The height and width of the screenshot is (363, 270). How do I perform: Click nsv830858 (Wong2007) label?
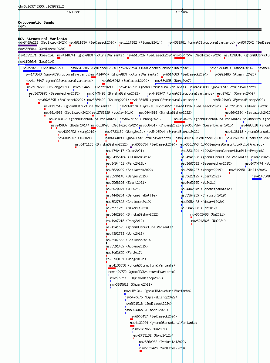pos(173,81)
